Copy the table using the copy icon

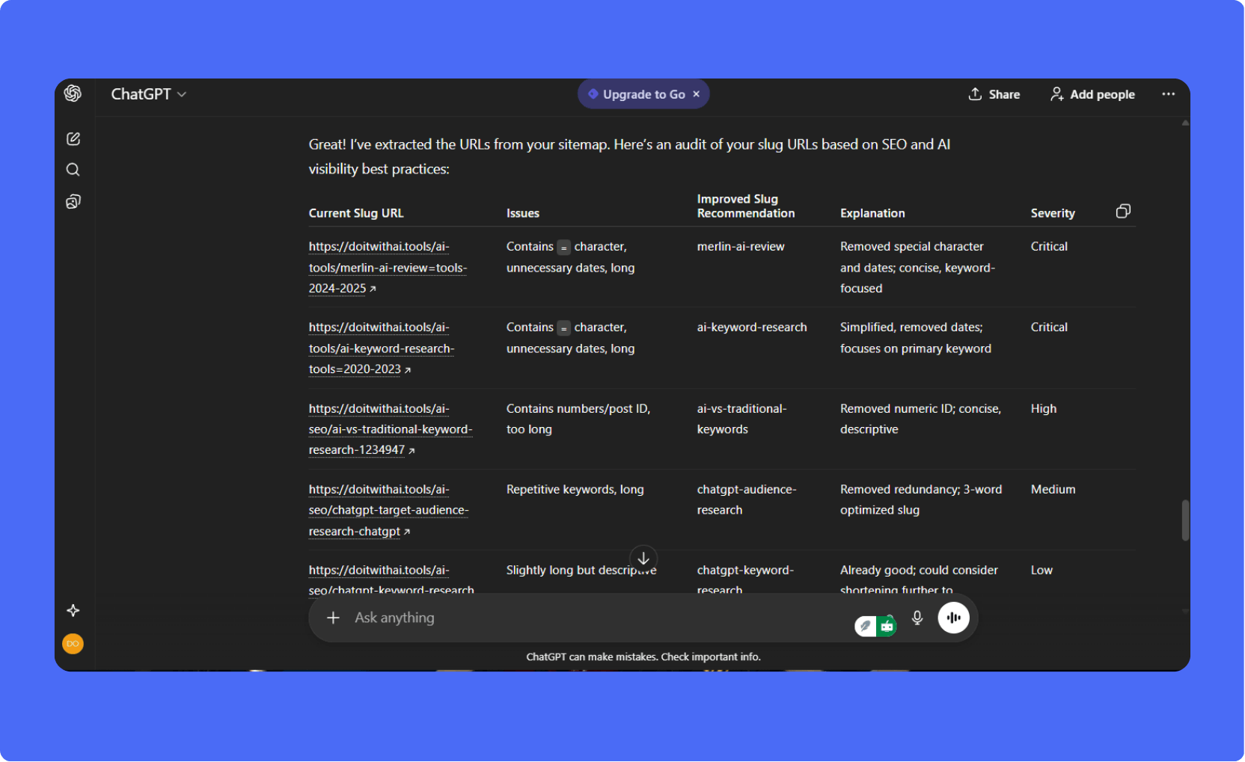click(1123, 212)
